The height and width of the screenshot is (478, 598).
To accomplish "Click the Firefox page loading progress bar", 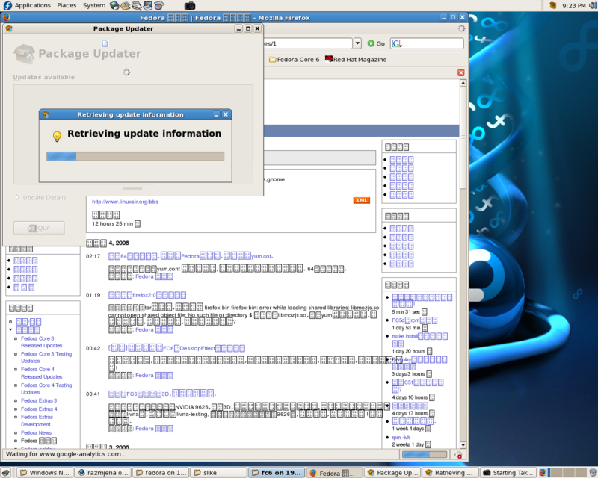I will click(x=425, y=454).
